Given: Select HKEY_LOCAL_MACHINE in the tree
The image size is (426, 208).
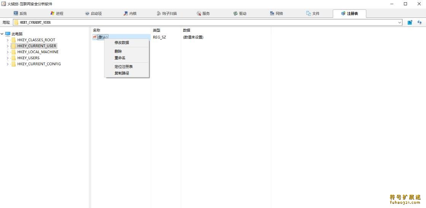Looking at the screenshot, I should [38, 52].
